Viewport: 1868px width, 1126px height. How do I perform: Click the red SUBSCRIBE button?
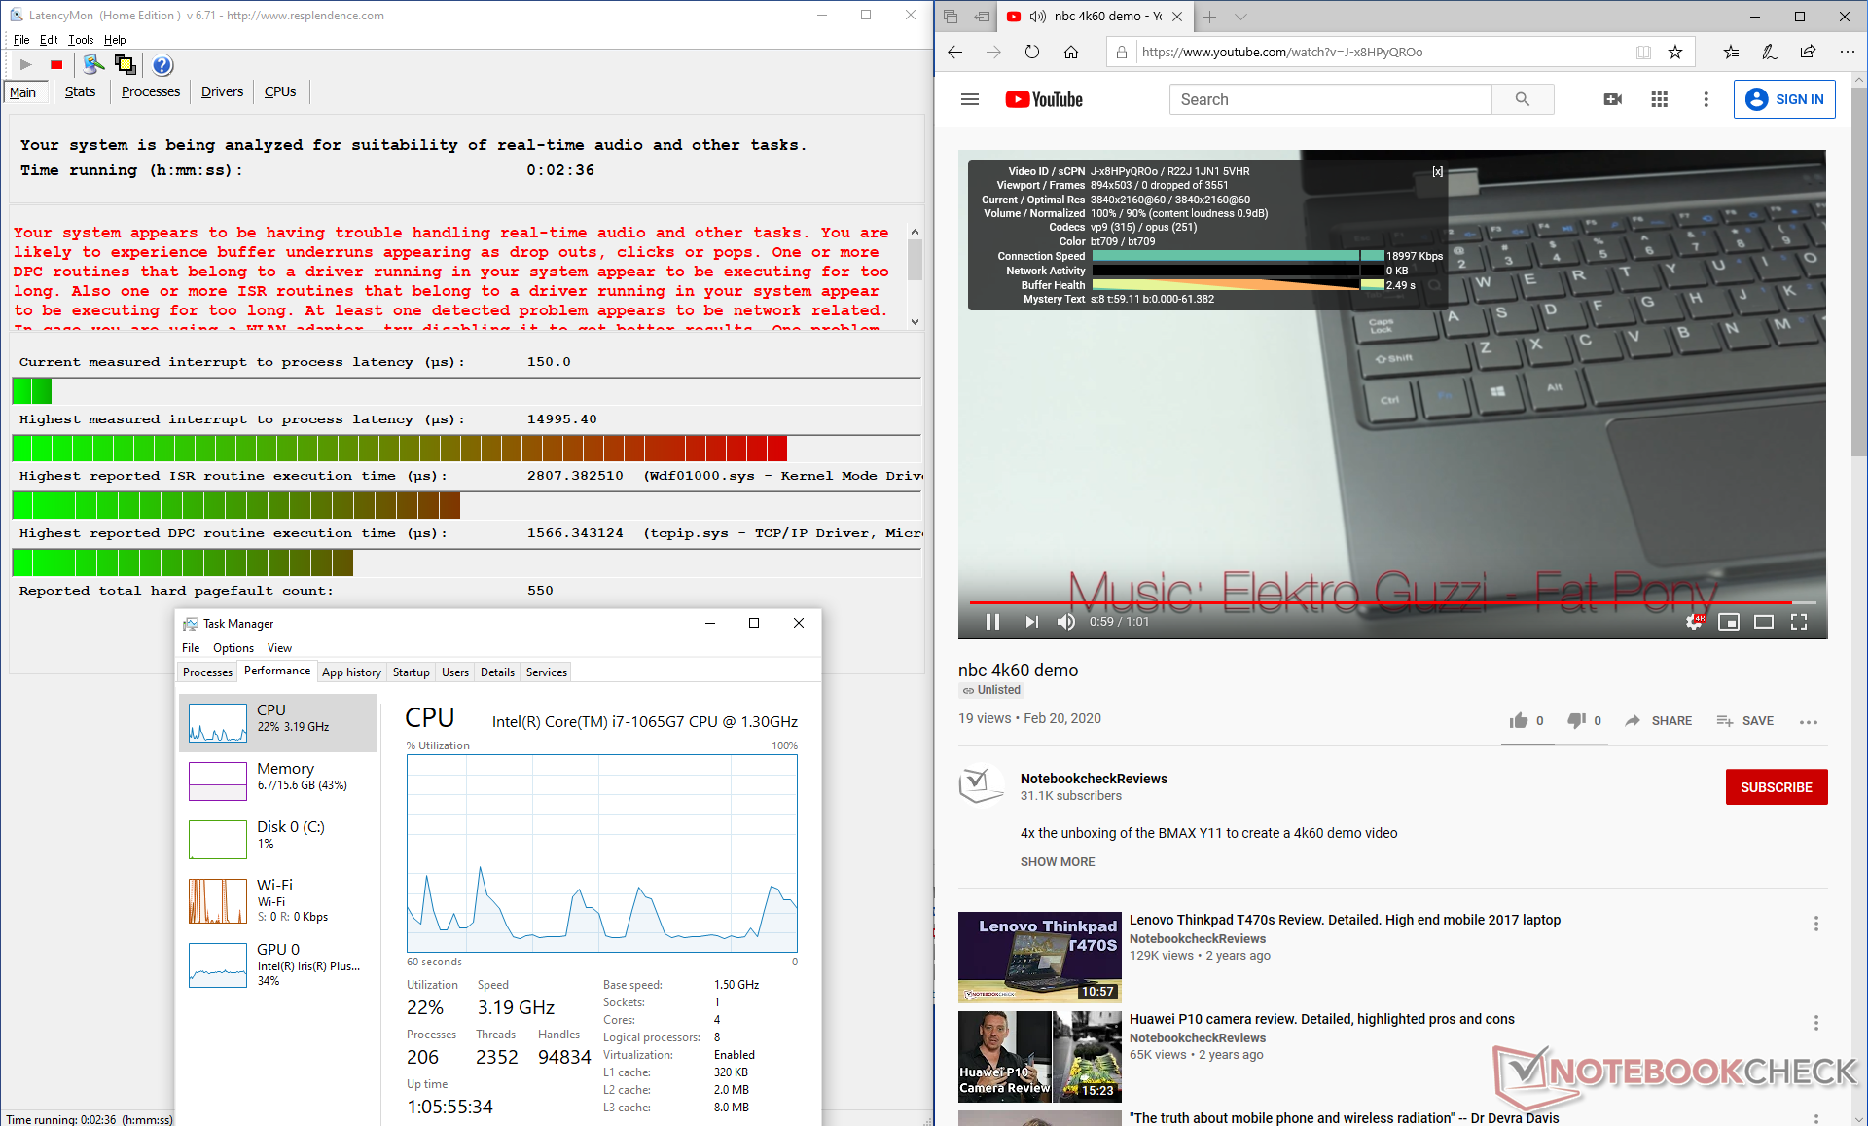(x=1777, y=787)
